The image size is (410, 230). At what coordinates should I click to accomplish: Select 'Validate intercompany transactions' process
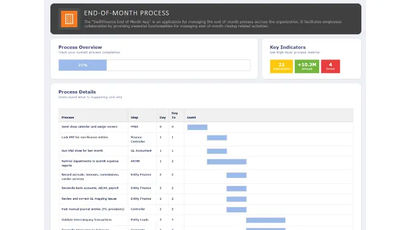87,220
